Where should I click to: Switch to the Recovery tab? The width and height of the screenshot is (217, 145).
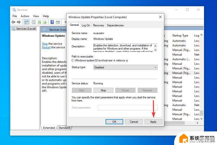tap(98, 25)
